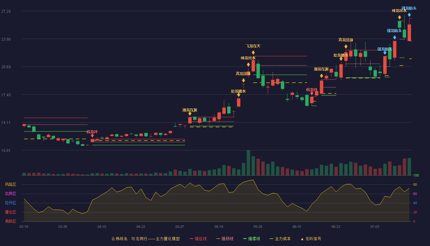Click the 潜龙在渊 arrow in May
The image size is (430, 246).
pyautogui.click(x=190, y=114)
